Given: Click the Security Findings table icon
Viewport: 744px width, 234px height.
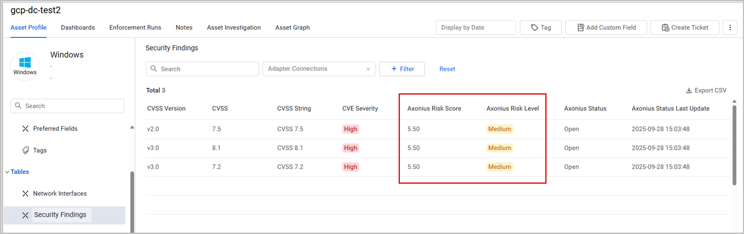Looking at the screenshot, I should (x=25, y=215).
